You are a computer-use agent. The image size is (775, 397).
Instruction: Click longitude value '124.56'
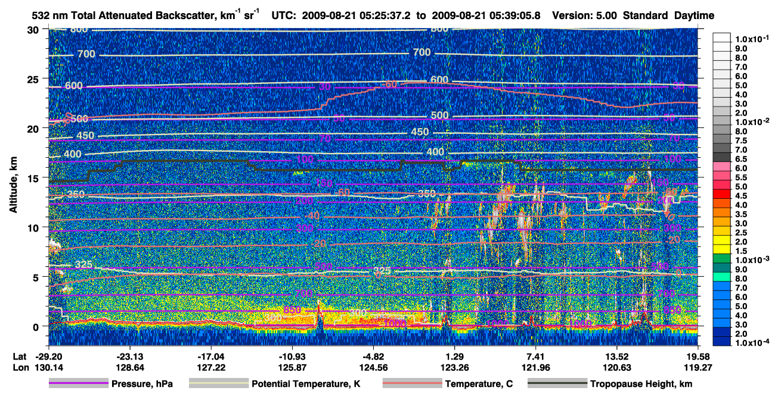373,368
